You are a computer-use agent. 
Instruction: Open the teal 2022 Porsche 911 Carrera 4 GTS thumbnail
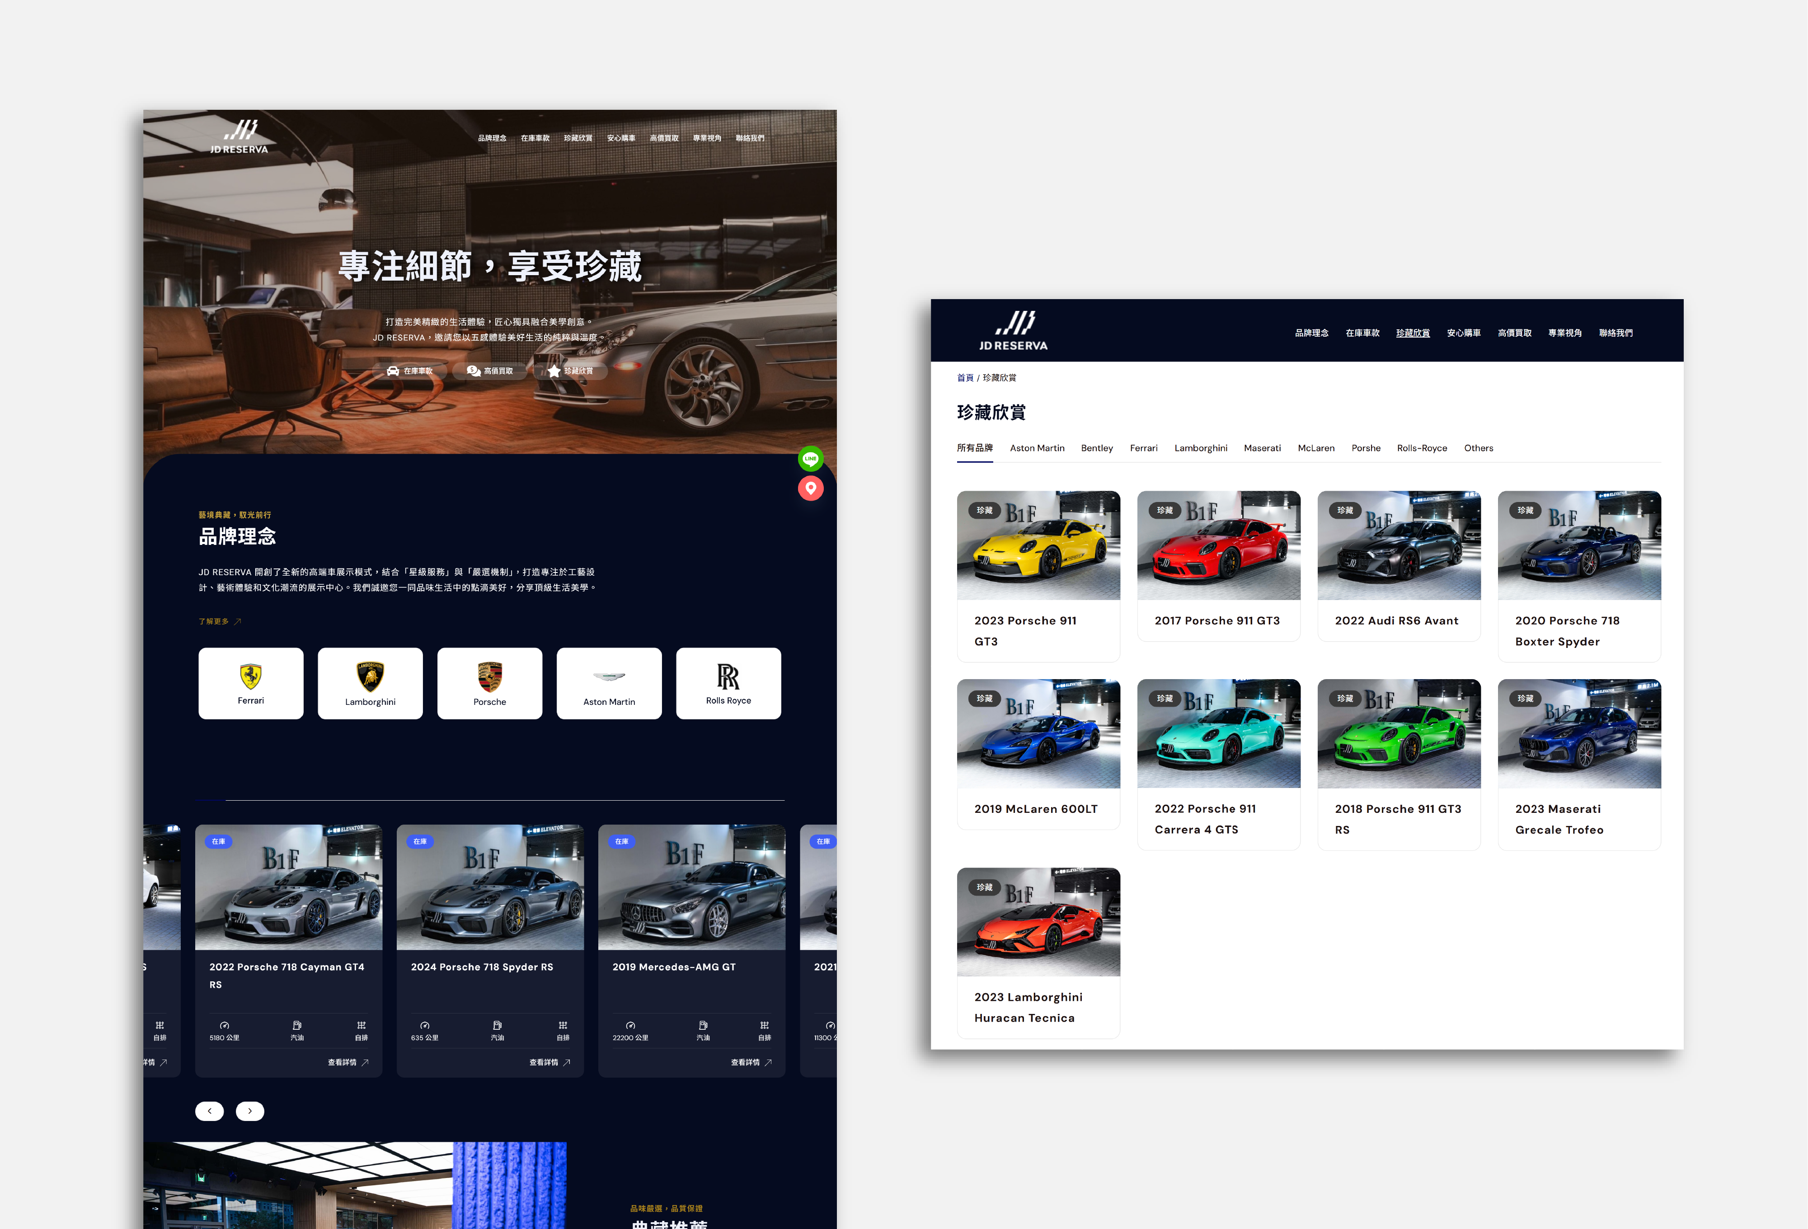(x=1219, y=733)
